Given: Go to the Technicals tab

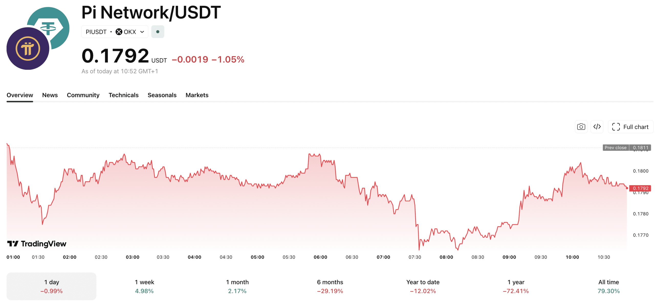Looking at the screenshot, I should coord(124,95).
